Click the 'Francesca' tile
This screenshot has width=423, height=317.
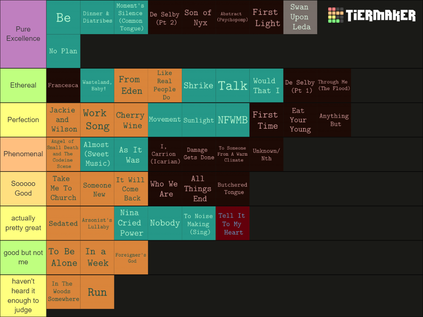tap(63, 85)
